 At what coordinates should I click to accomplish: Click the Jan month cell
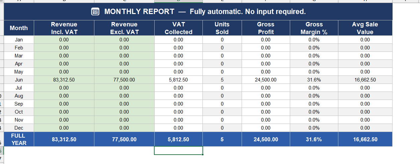point(19,40)
